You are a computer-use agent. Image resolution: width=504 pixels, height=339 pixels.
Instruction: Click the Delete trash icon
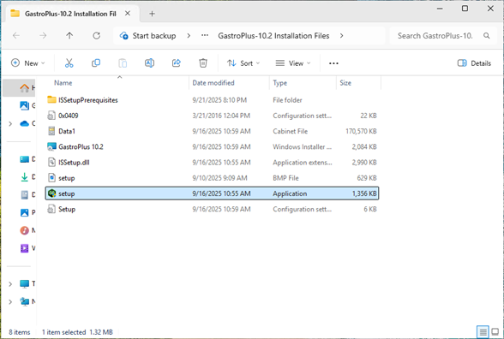click(x=203, y=63)
